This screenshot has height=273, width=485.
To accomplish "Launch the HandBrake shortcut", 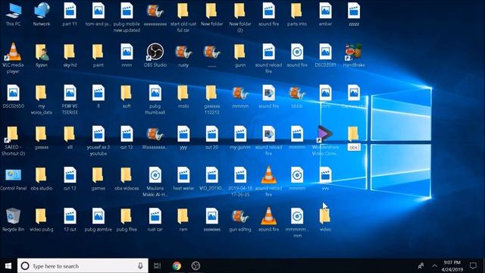I will click(x=354, y=55).
